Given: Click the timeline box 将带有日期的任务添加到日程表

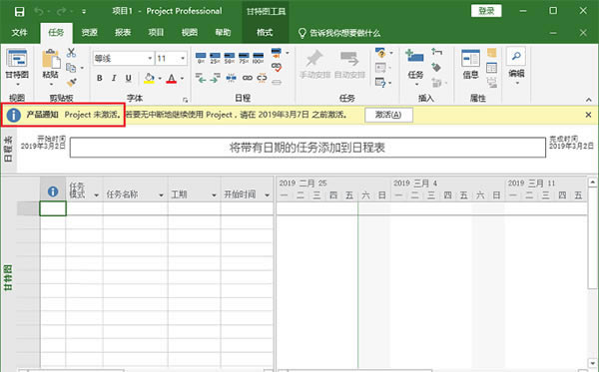Looking at the screenshot, I should click(x=307, y=148).
